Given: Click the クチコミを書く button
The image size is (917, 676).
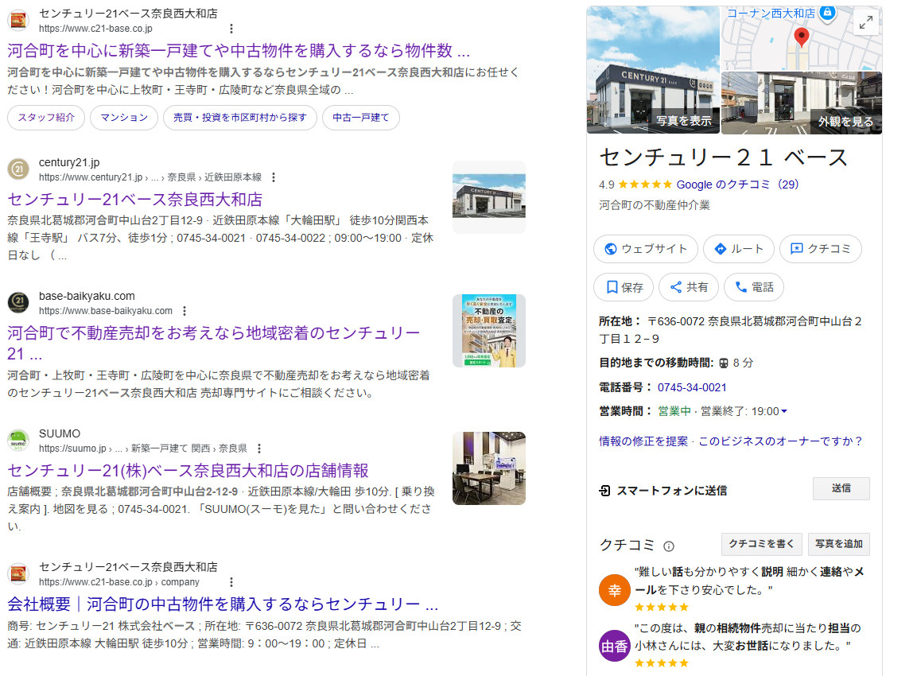Looking at the screenshot, I should click(x=761, y=544).
